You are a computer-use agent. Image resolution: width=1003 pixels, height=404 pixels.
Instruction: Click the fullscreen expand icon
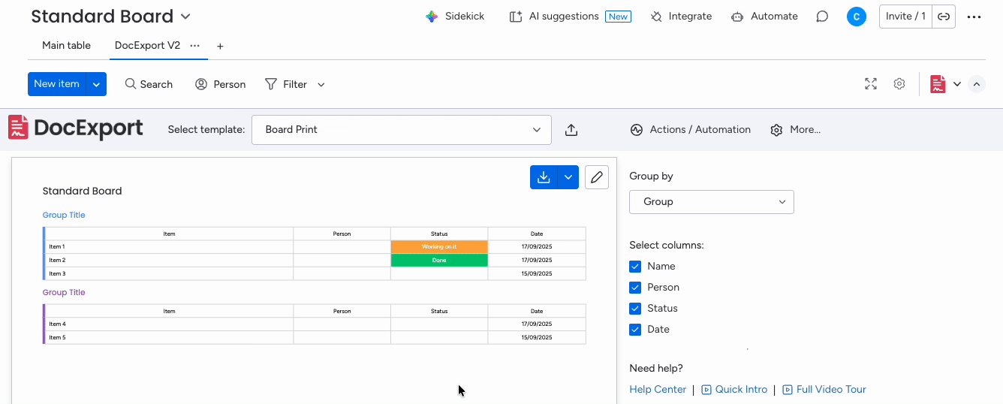click(871, 84)
